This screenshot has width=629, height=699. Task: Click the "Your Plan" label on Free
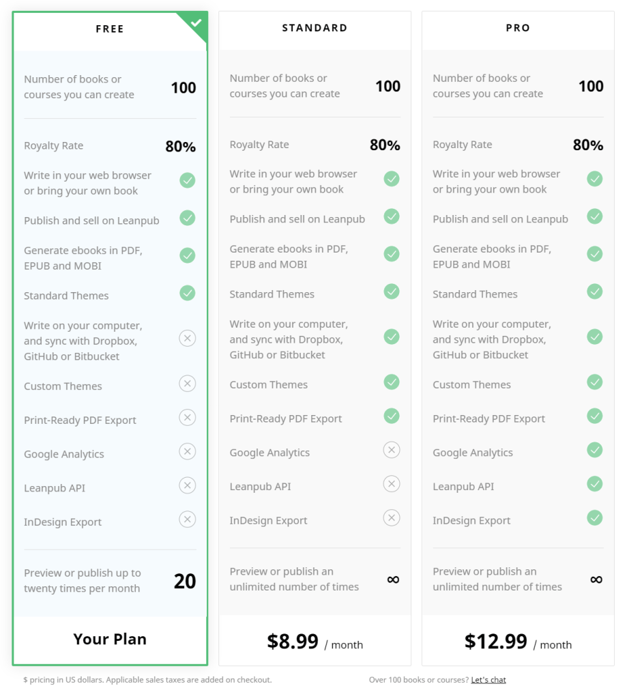coord(110,639)
